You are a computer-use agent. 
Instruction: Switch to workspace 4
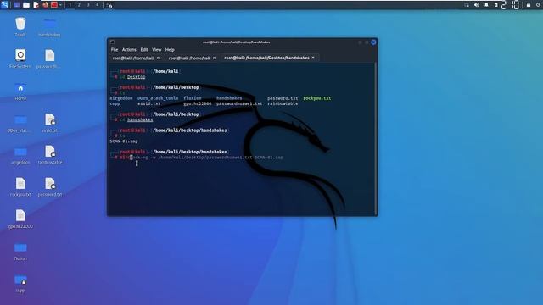97,5
